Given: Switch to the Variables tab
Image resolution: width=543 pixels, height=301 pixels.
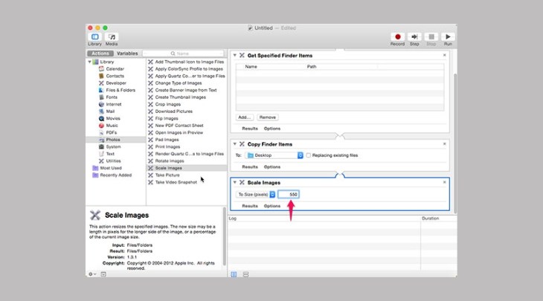Looking at the screenshot, I should (127, 54).
